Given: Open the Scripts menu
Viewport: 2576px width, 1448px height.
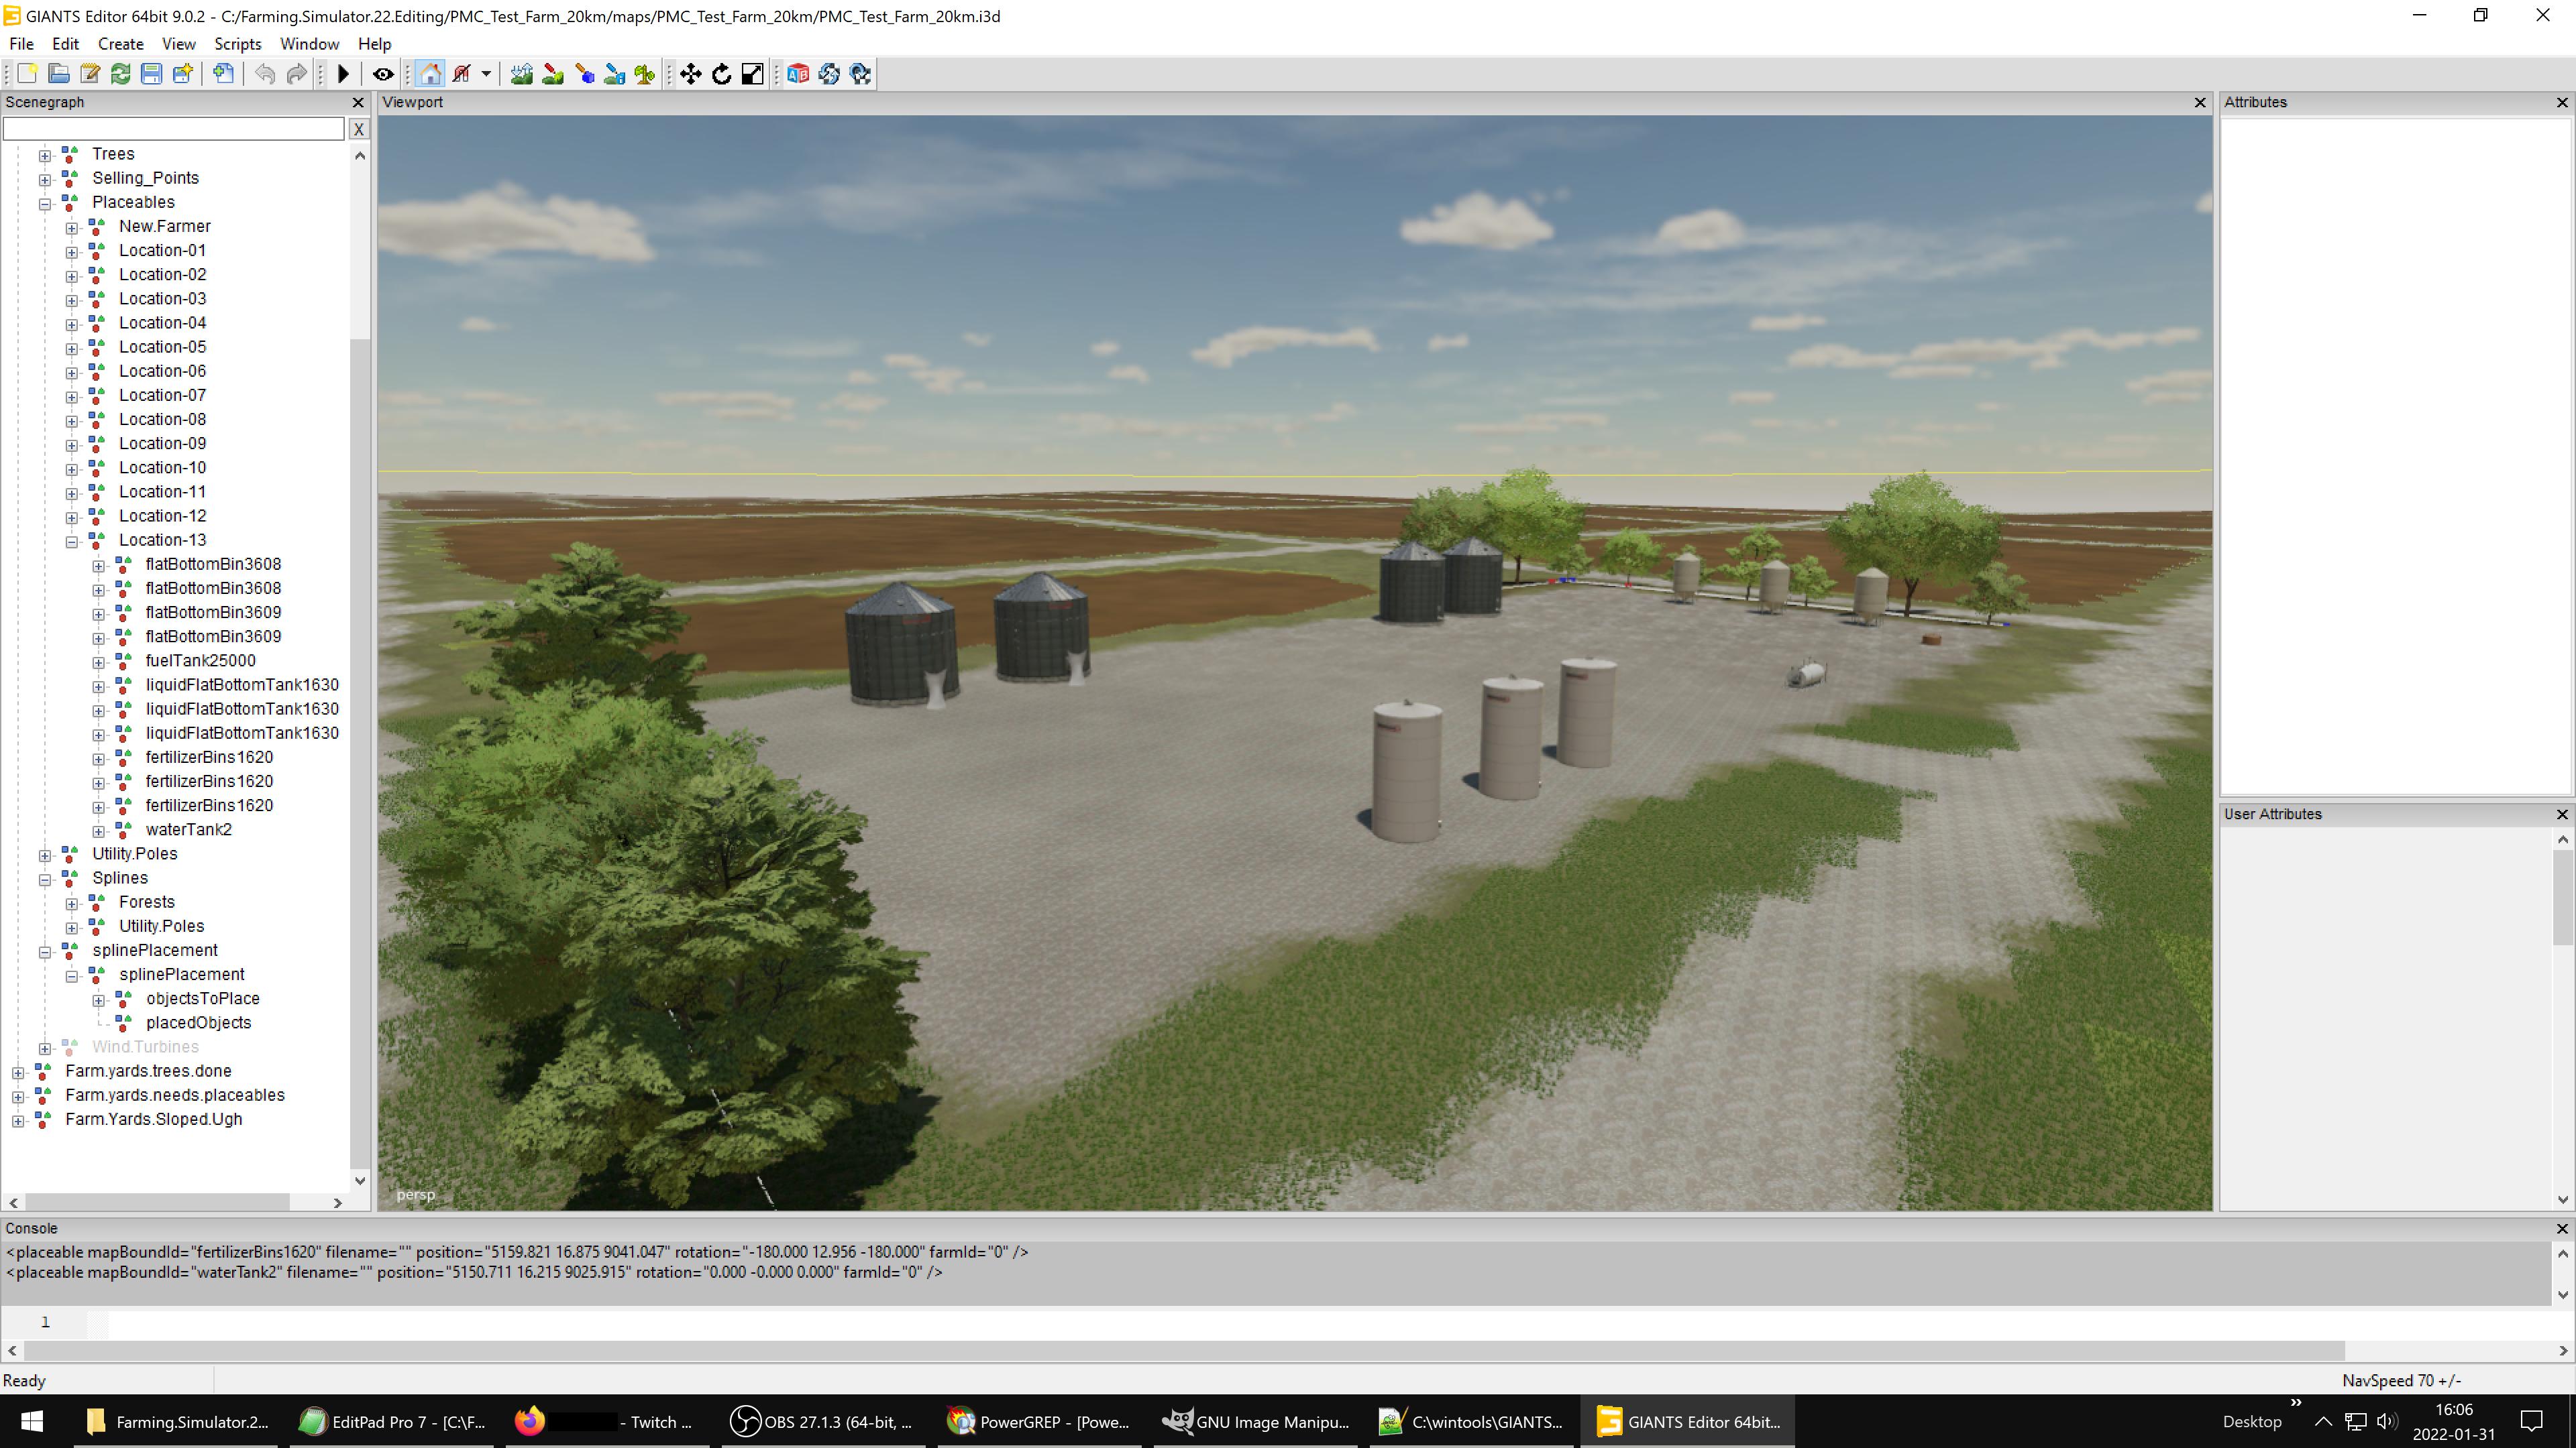Looking at the screenshot, I should pos(237,44).
